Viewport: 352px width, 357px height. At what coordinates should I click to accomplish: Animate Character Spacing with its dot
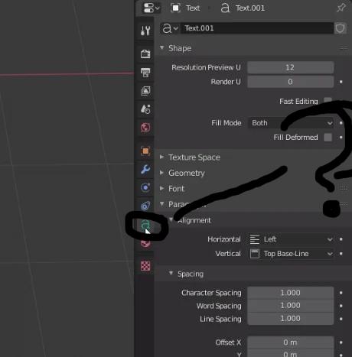341,293
